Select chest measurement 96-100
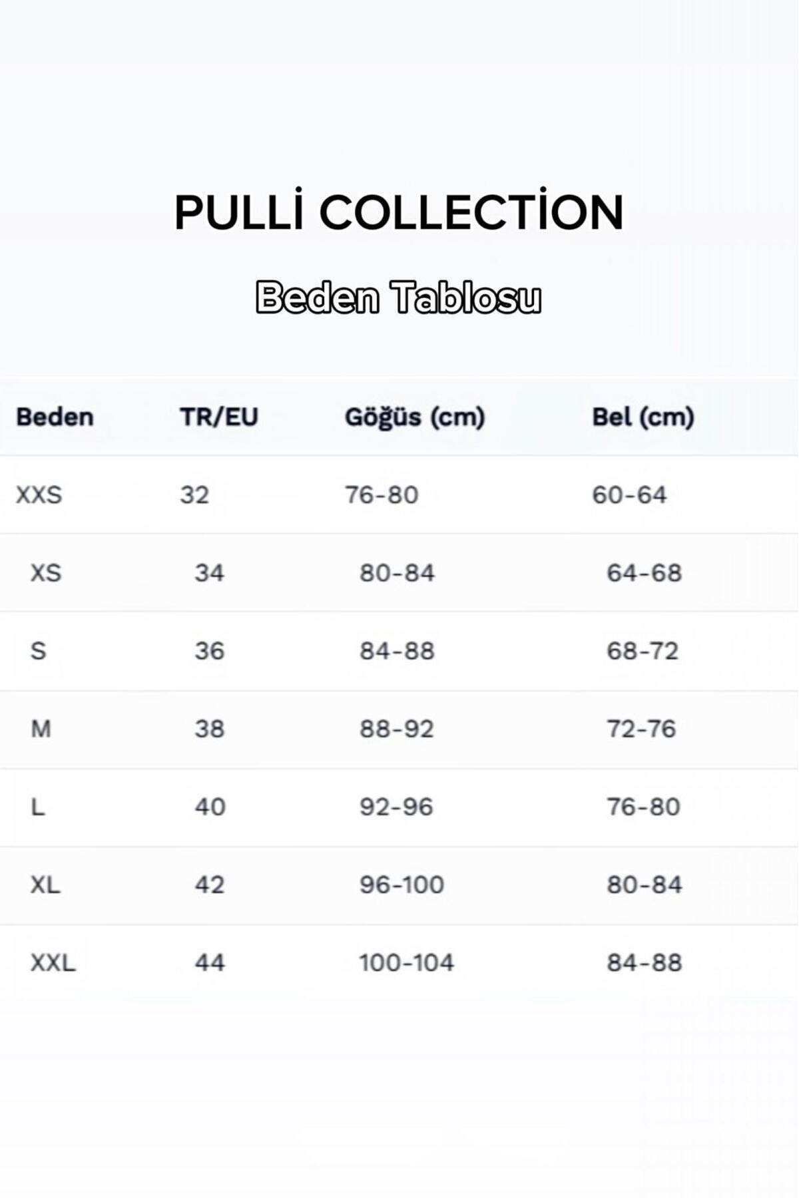 (401, 885)
